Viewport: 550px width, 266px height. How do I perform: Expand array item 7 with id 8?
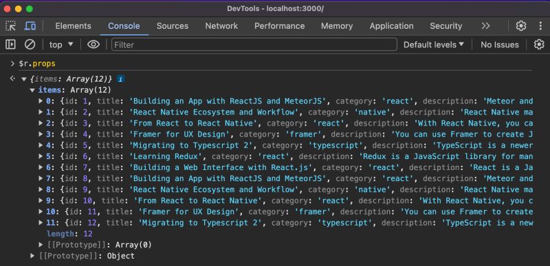pyautogui.click(x=41, y=178)
